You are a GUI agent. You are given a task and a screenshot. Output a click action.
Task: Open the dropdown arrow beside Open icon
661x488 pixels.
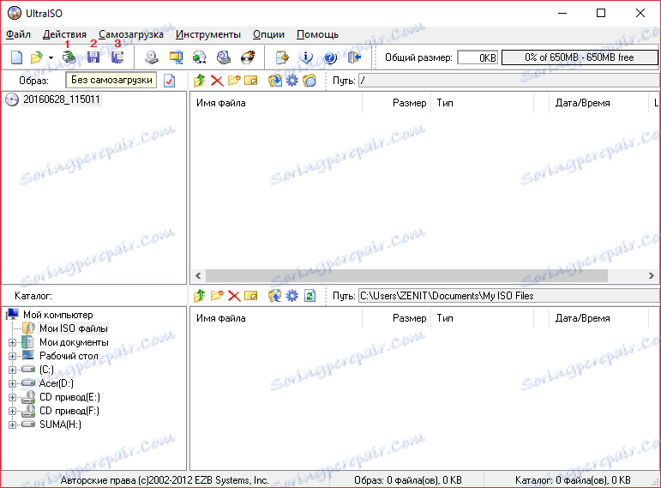pyautogui.click(x=51, y=57)
